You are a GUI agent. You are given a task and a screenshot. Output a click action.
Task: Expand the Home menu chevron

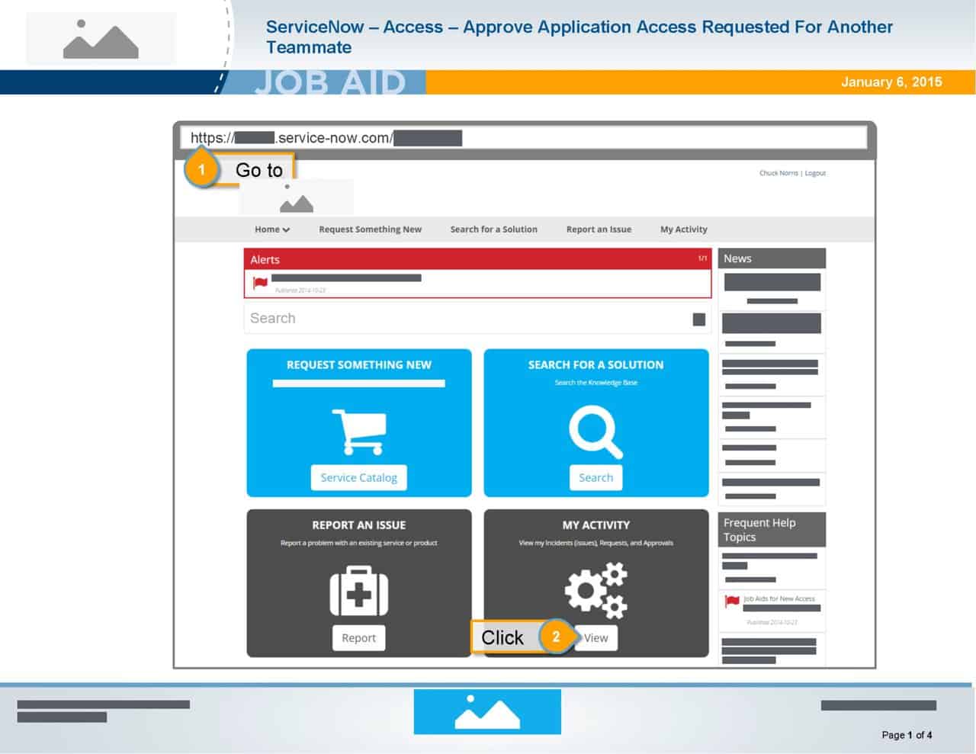pos(286,229)
